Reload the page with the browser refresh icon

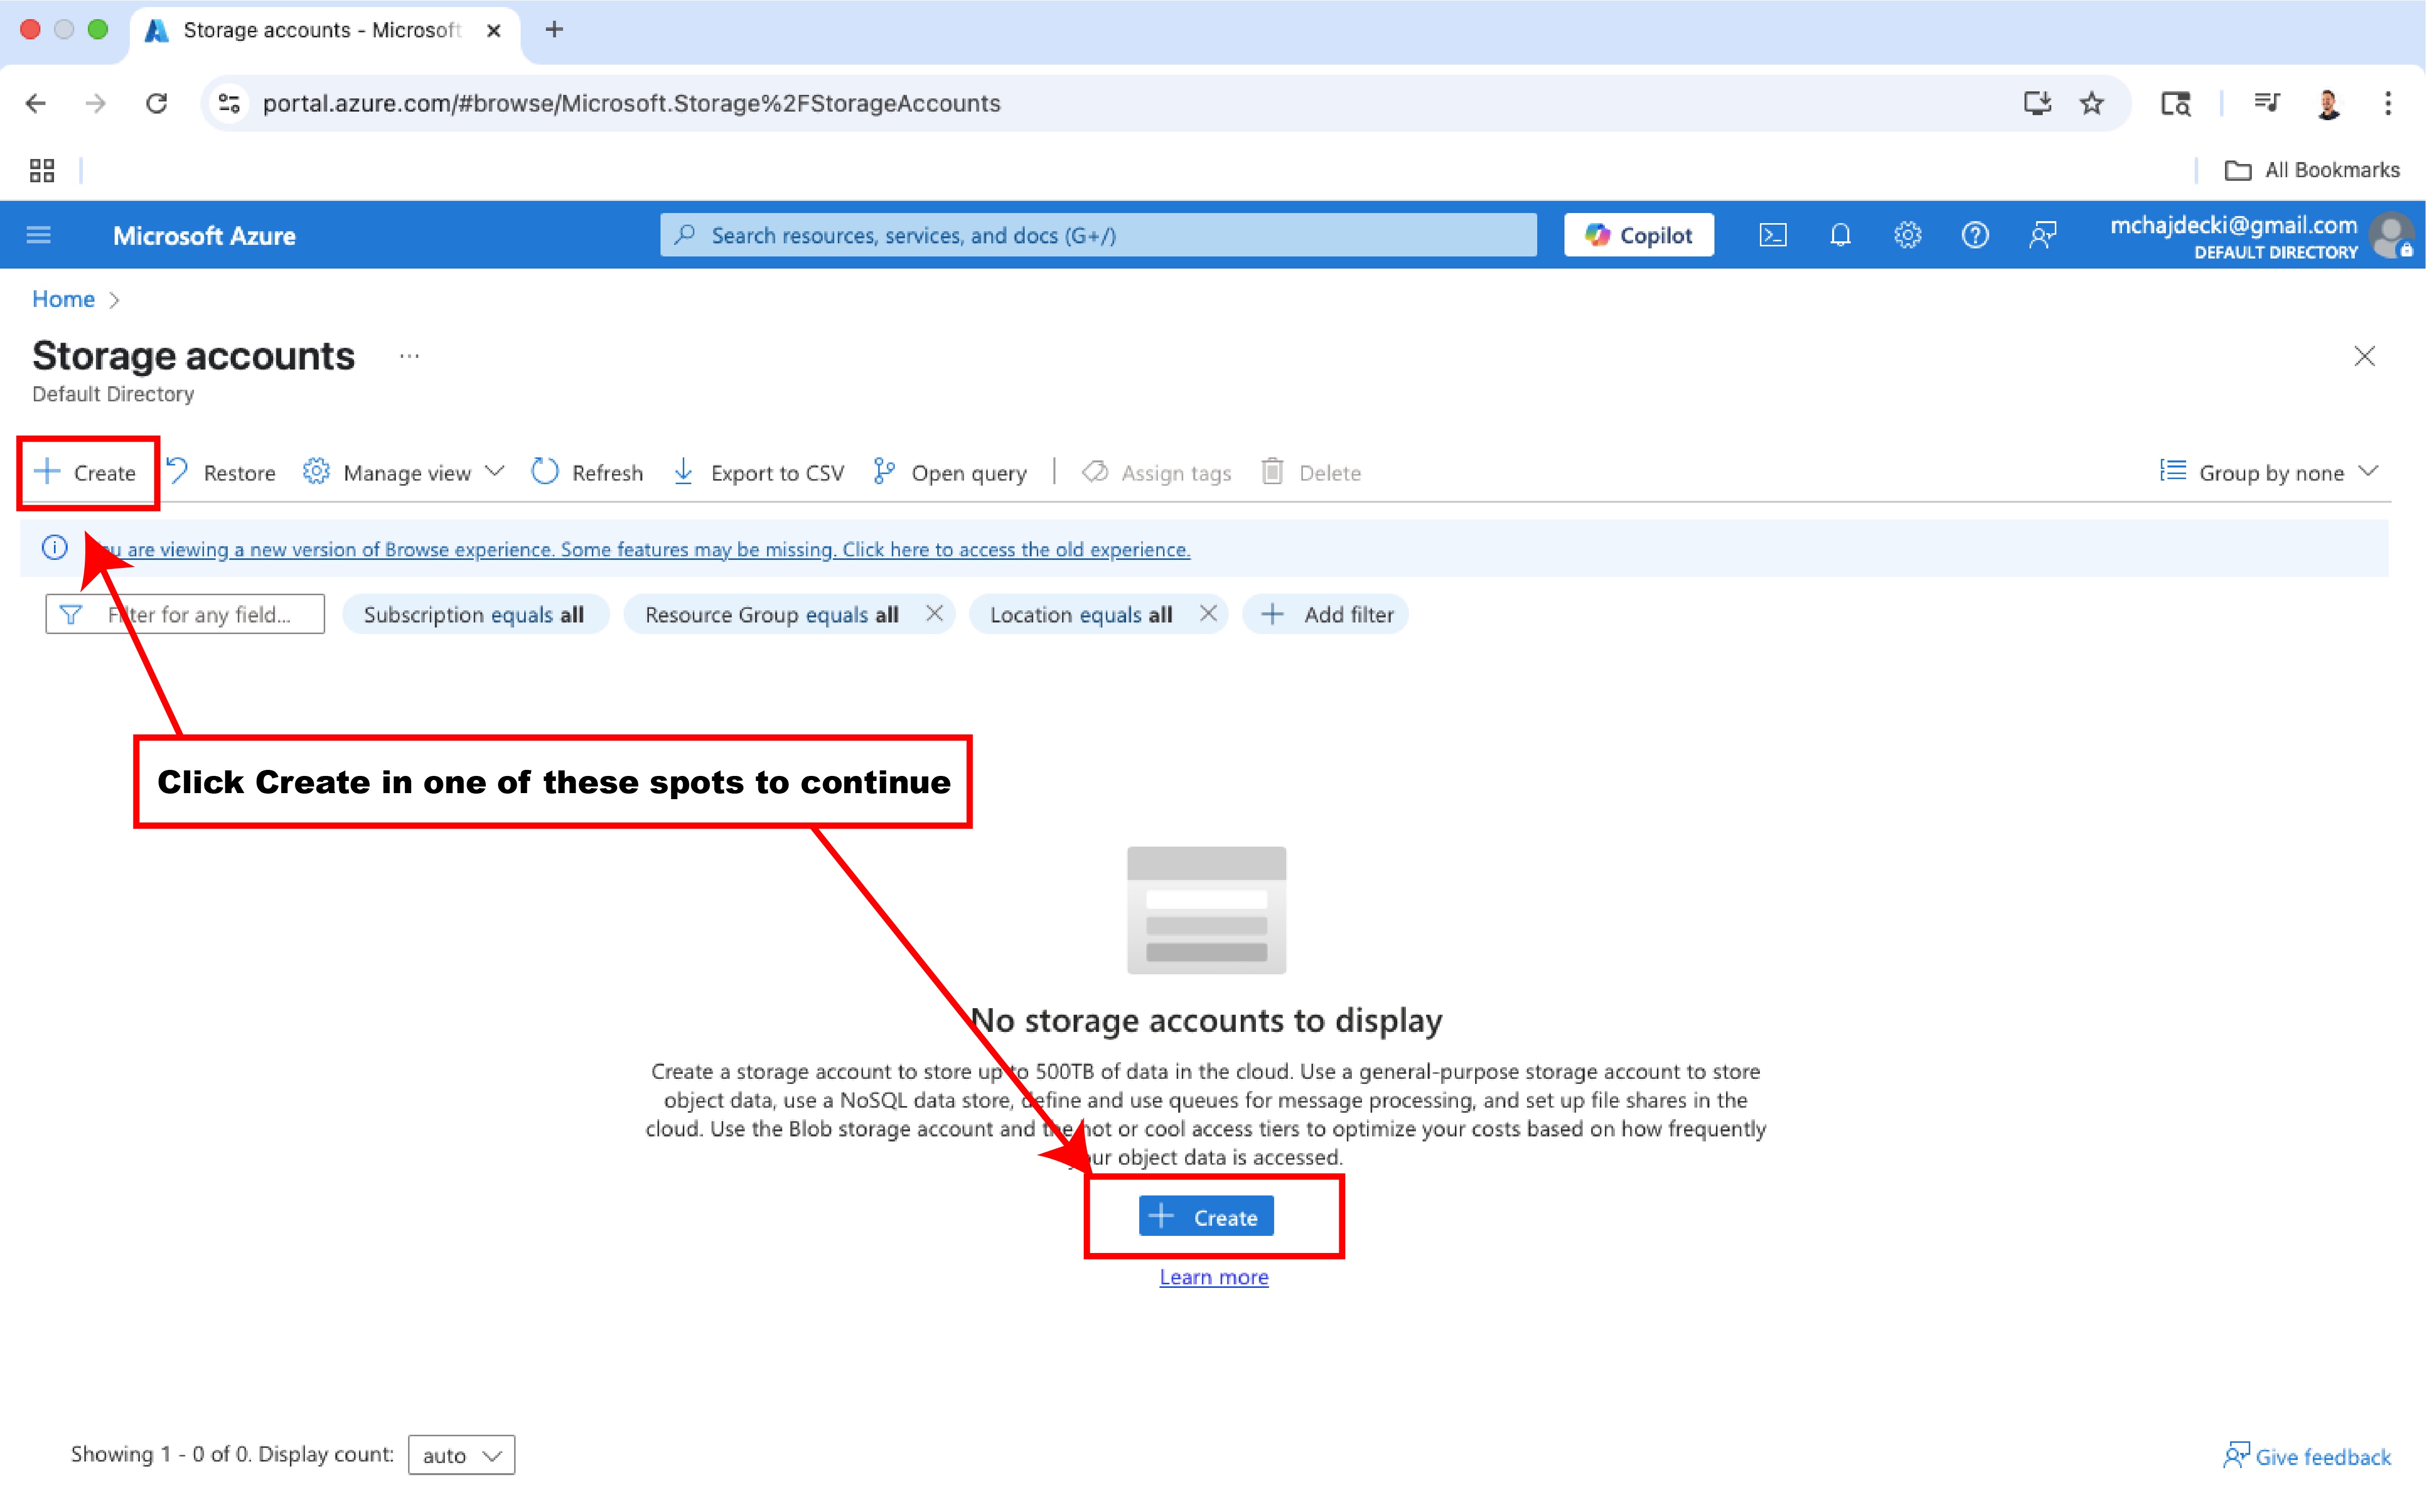coord(157,103)
